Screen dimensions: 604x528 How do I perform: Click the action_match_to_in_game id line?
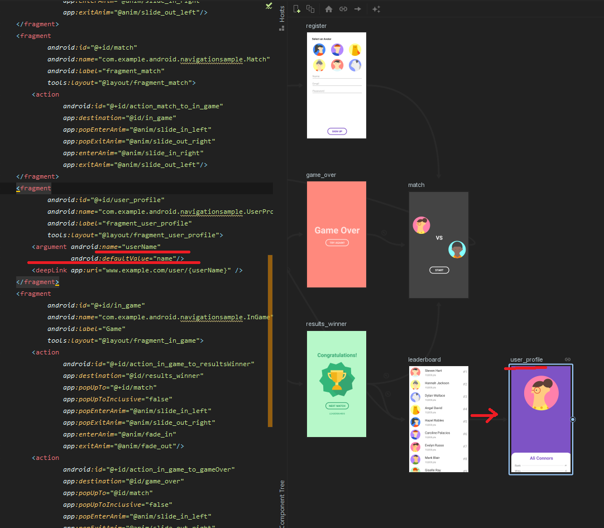click(x=143, y=106)
